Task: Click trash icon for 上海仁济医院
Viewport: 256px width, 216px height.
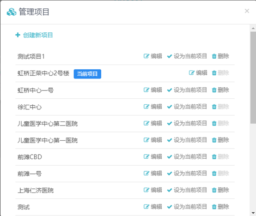Action: click(x=214, y=190)
